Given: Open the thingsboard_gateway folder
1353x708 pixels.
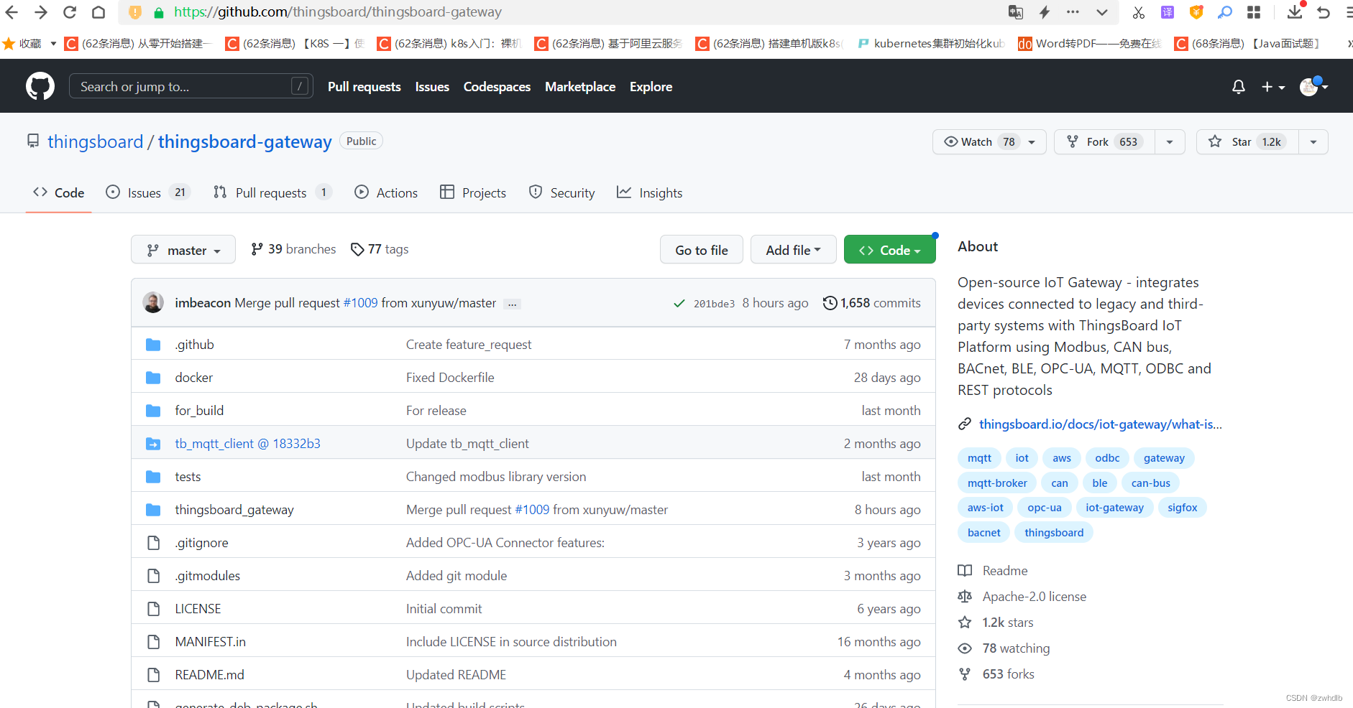Looking at the screenshot, I should tap(234, 510).
